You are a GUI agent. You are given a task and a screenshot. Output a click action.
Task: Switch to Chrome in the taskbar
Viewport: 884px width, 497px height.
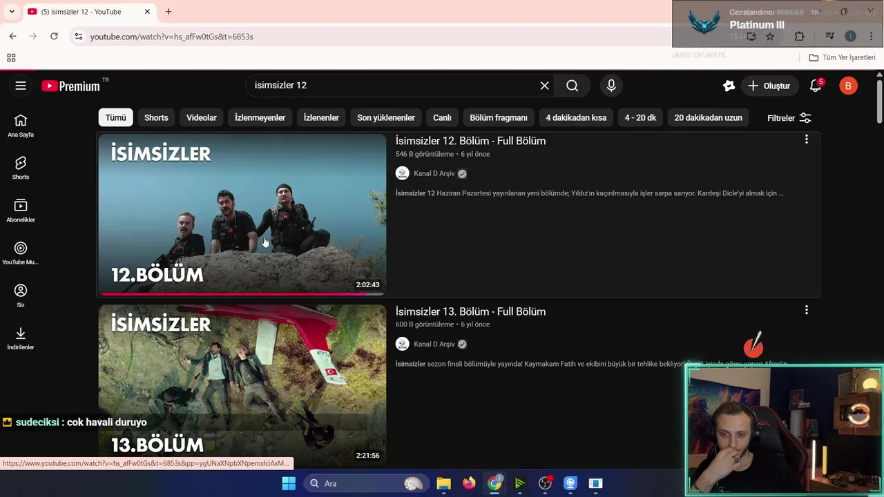(x=494, y=483)
